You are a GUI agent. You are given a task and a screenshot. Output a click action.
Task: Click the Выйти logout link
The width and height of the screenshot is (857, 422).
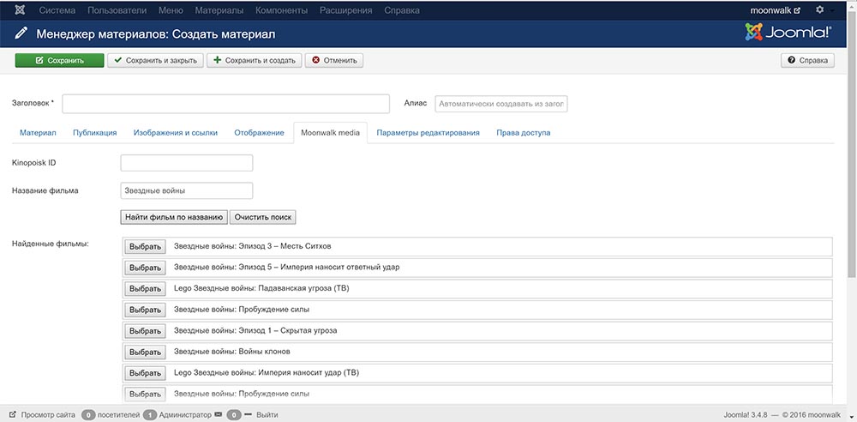[267, 415]
